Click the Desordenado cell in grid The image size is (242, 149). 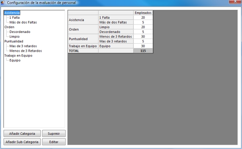(116, 32)
